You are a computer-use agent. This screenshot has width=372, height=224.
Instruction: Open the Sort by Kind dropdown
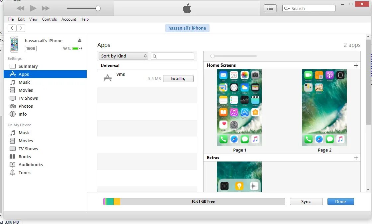pyautogui.click(x=123, y=56)
